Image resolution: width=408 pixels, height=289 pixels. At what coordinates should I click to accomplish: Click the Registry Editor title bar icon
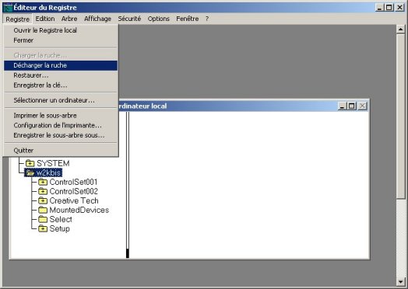tap(8, 8)
